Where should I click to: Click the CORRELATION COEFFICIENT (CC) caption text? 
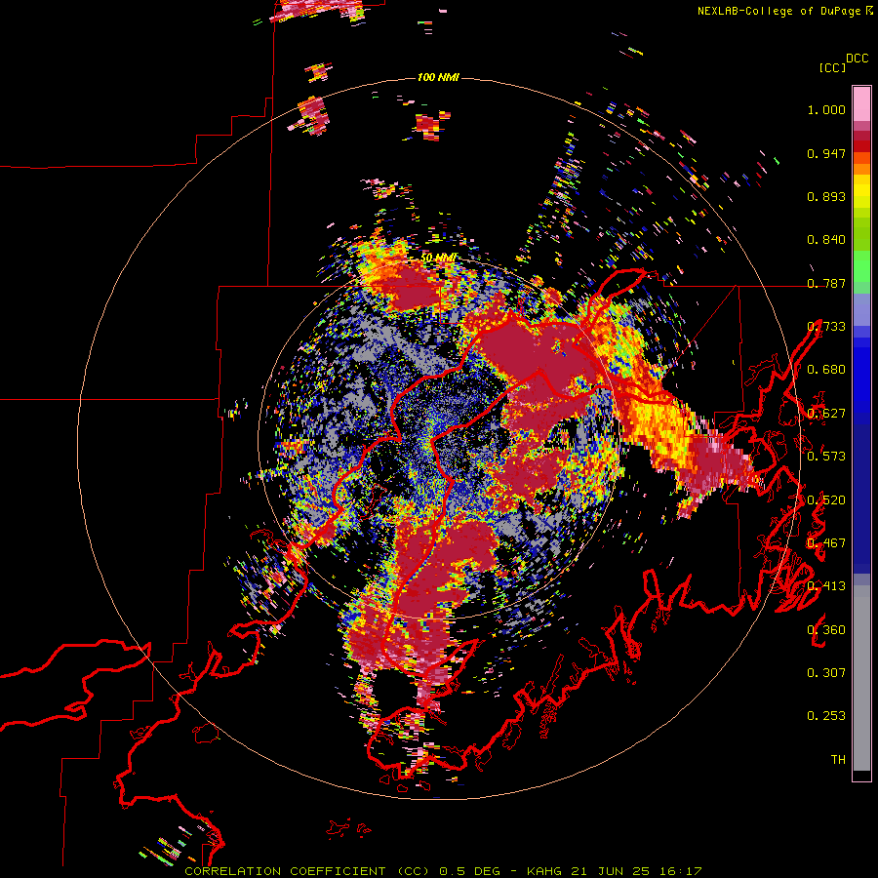pyautogui.click(x=307, y=871)
